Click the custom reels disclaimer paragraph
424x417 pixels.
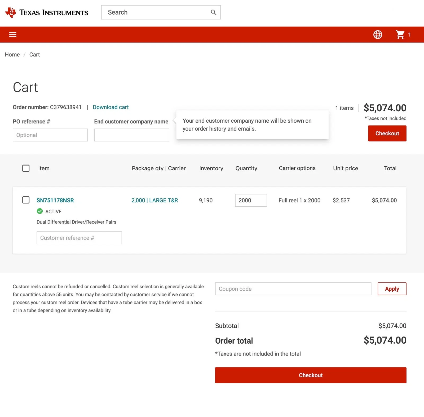tap(108, 298)
